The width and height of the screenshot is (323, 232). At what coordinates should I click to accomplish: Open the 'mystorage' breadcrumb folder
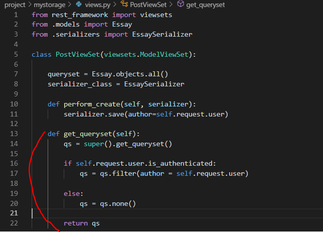50,5
